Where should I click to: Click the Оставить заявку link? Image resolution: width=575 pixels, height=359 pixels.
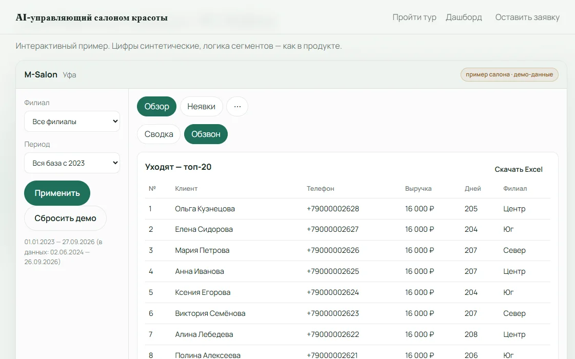click(x=527, y=17)
